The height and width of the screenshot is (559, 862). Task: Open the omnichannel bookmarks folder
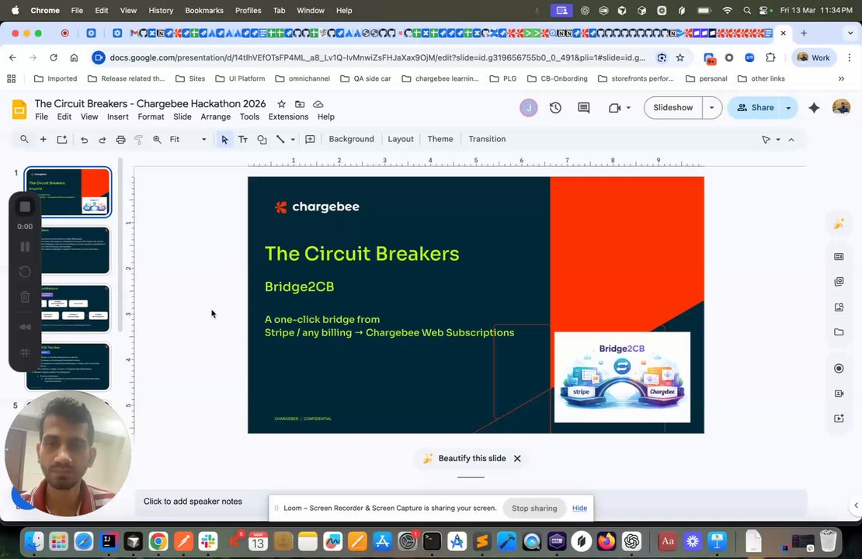pyautogui.click(x=303, y=78)
